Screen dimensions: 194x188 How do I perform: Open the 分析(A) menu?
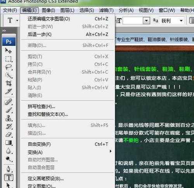tap(126, 10)
